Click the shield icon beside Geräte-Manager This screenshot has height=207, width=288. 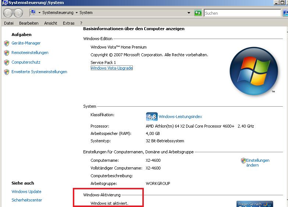coord(7,43)
